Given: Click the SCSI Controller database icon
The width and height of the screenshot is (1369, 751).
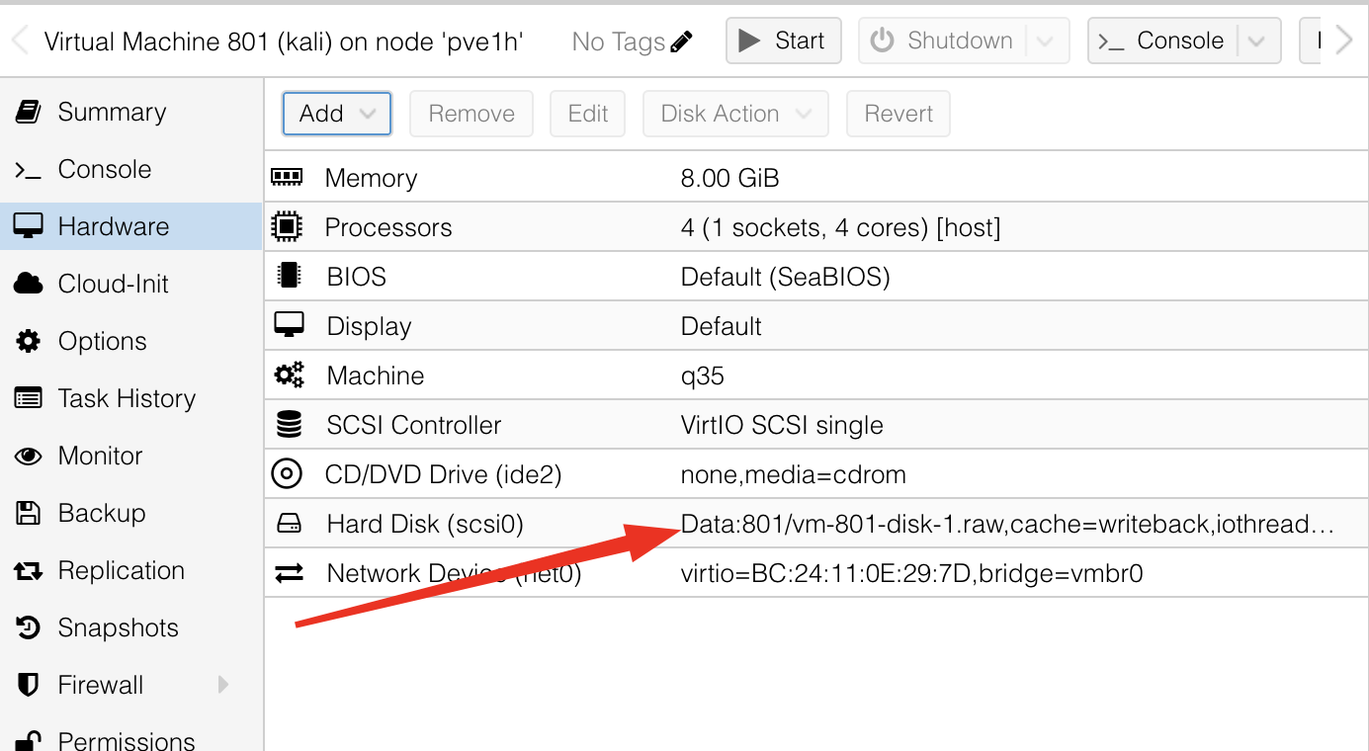Looking at the screenshot, I should 289,425.
